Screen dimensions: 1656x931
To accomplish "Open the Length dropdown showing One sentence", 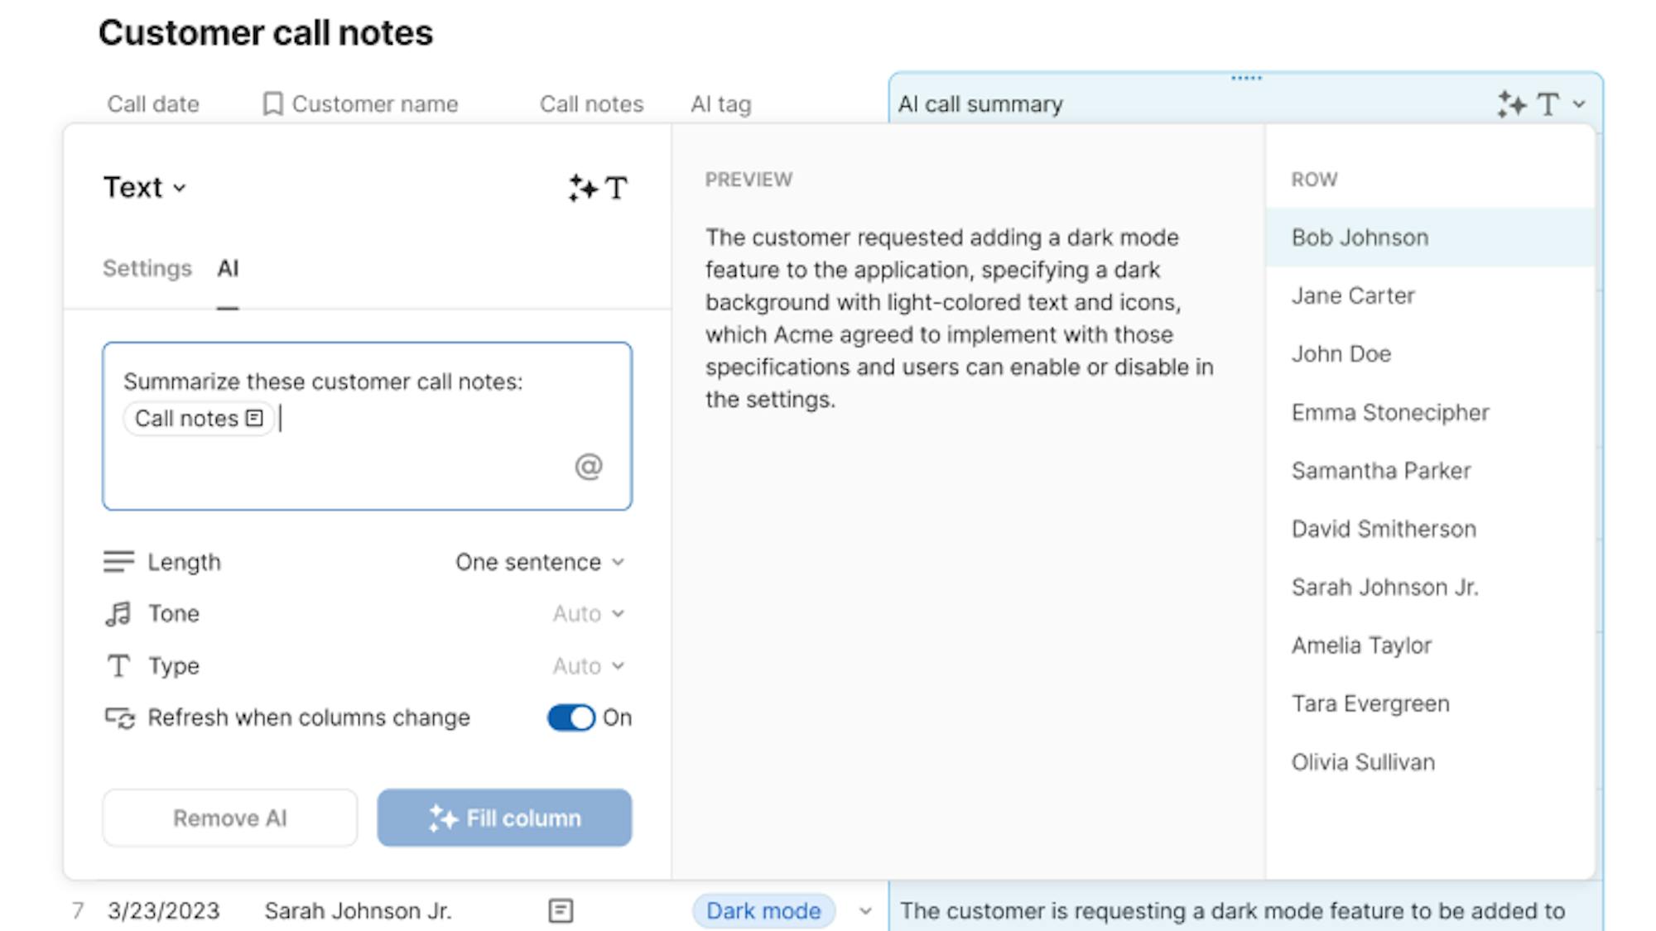I will 539,562.
